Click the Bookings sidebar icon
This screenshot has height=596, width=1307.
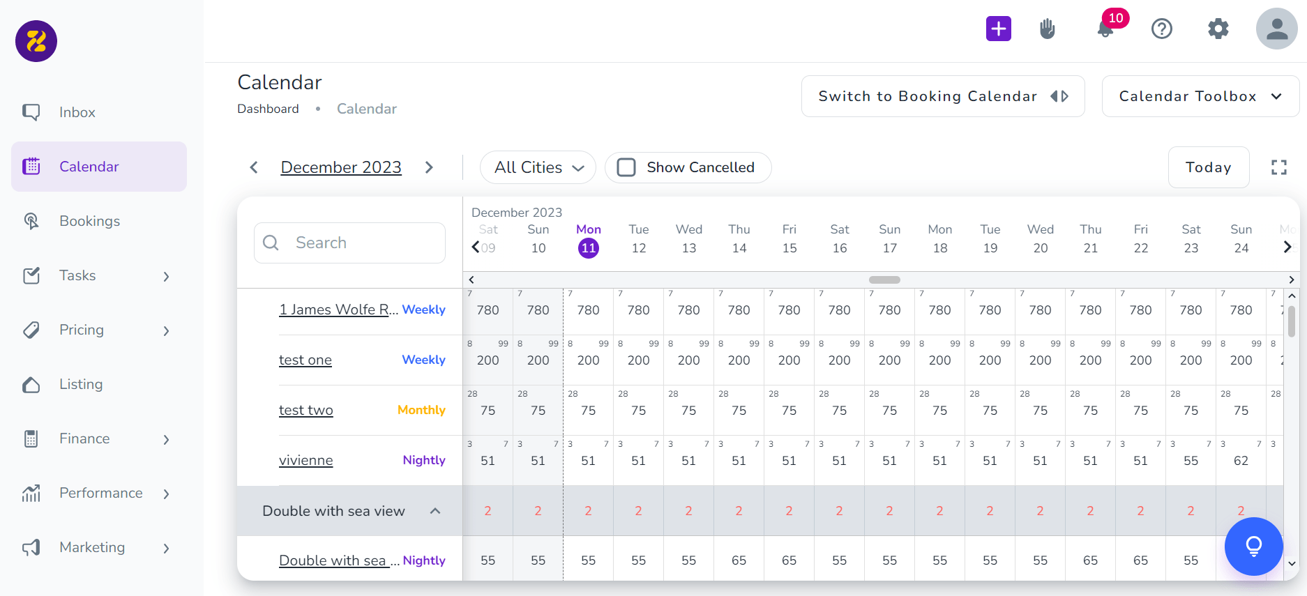tap(31, 221)
